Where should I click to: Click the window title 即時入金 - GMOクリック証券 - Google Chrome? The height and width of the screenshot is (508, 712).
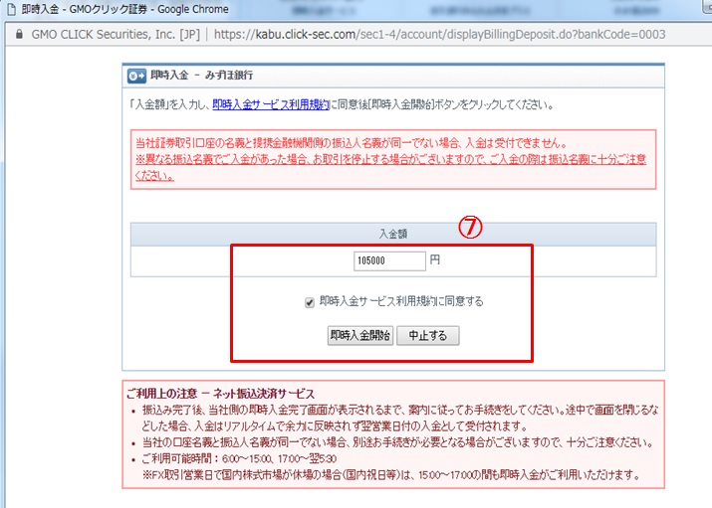(x=124, y=9)
